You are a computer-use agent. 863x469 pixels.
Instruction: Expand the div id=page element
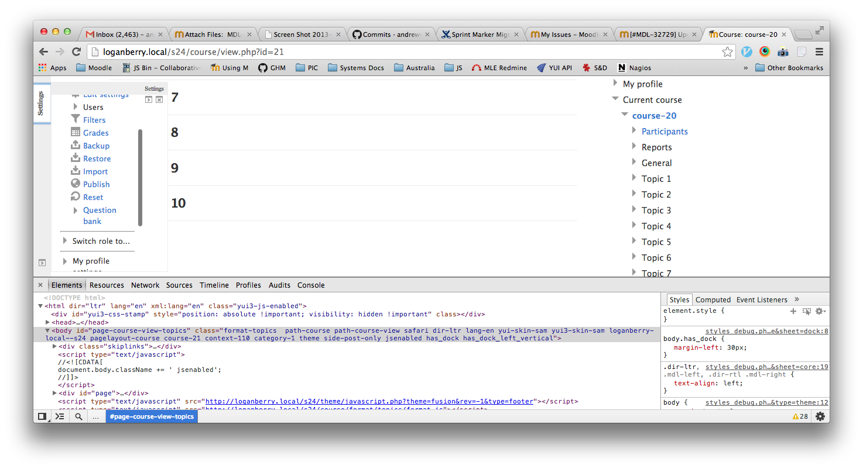point(54,393)
